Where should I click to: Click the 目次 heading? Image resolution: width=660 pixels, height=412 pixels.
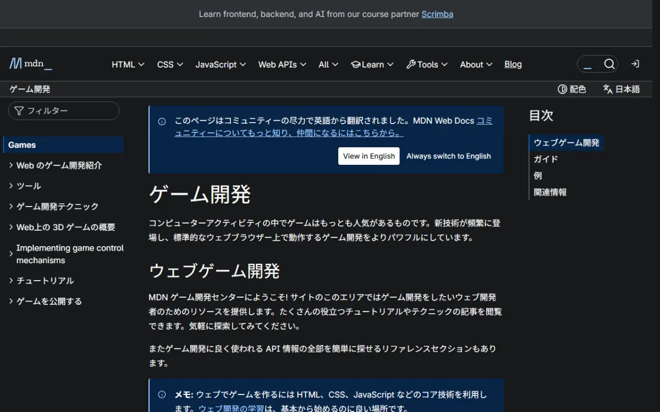pyautogui.click(x=541, y=115)
